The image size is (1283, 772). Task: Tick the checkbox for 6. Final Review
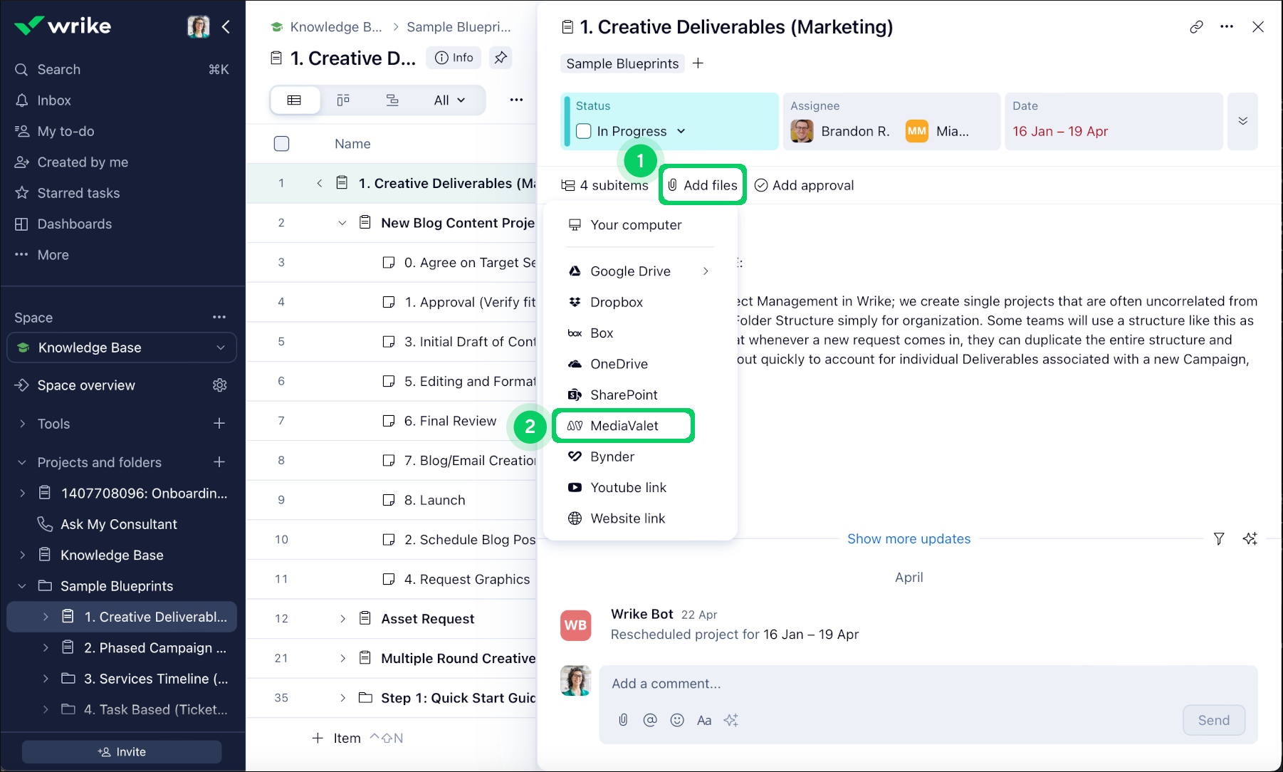pos(389,421)
